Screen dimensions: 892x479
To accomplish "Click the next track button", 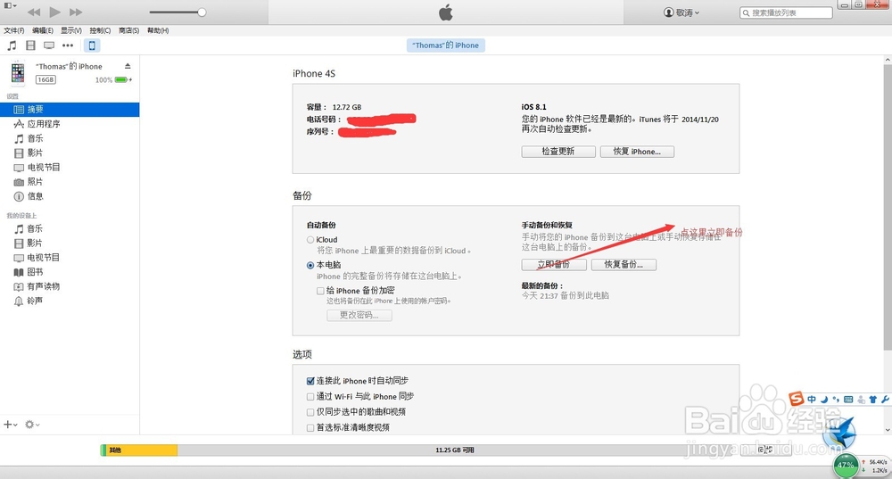I will click(x=76, y=12).
